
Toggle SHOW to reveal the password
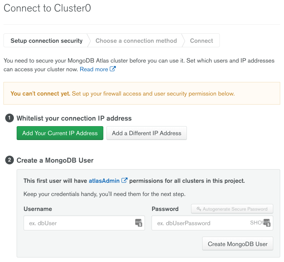tap(256, 223)
